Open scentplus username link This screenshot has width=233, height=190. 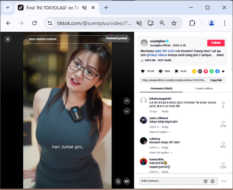point(158,41)
